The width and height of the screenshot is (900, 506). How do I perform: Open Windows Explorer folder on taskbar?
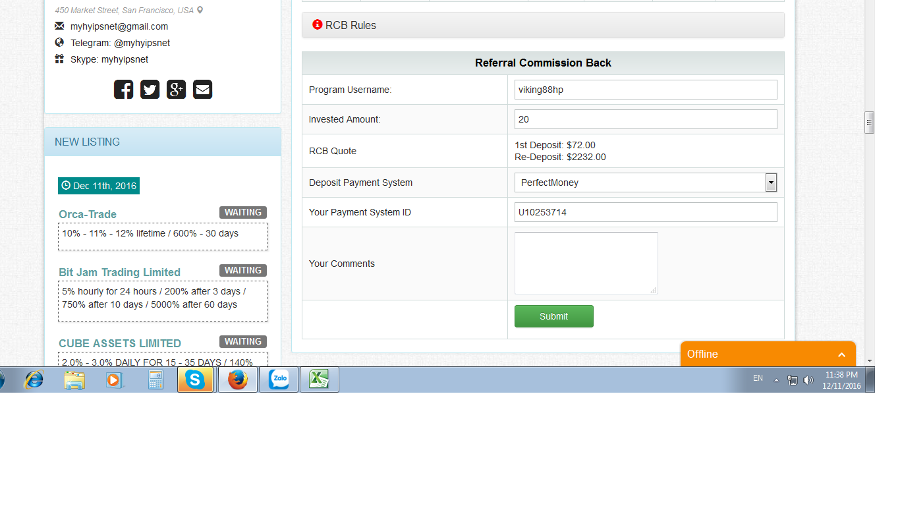[74, 379]
